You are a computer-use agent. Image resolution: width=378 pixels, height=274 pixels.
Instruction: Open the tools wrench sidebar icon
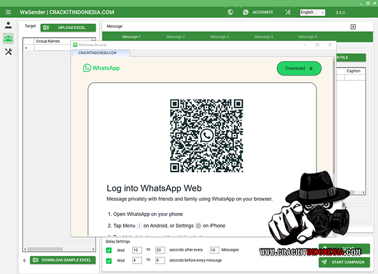(8, 52)
